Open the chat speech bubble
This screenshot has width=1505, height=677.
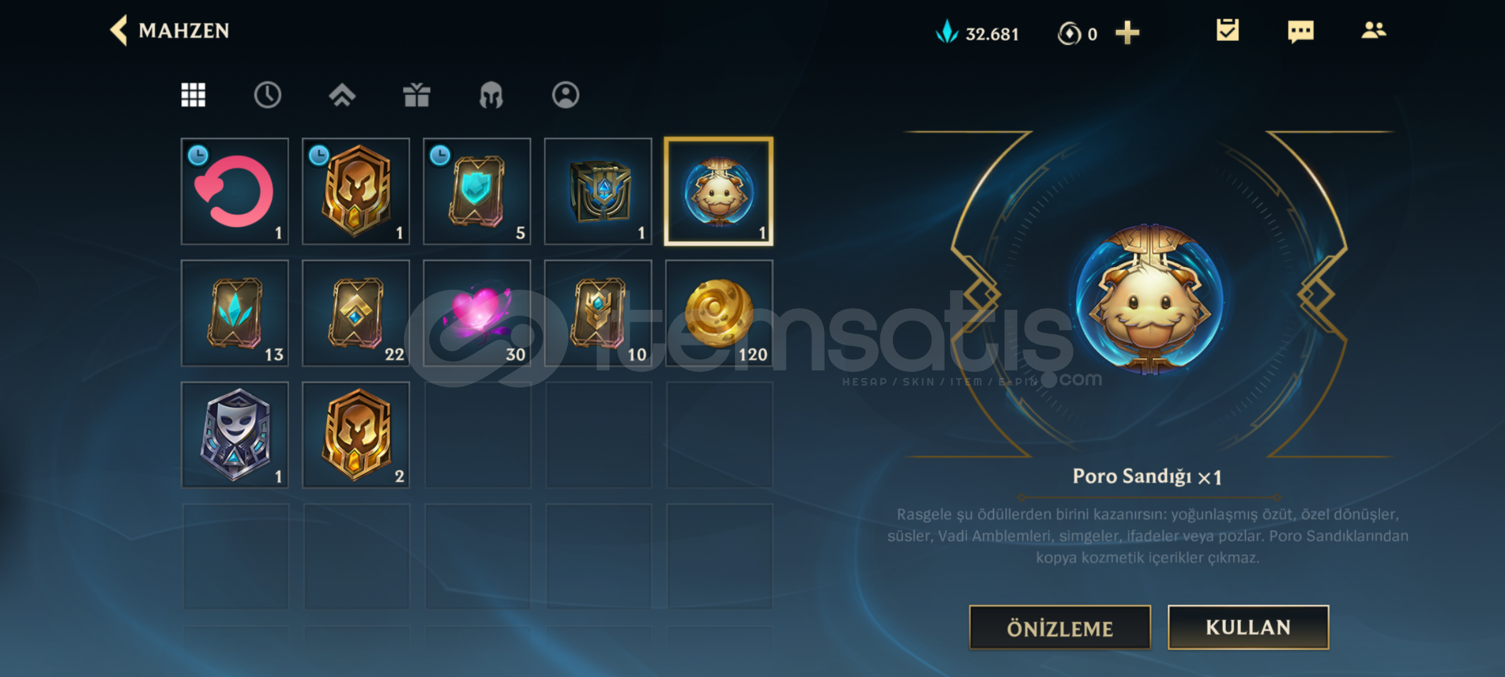(x=1301, y=31)
